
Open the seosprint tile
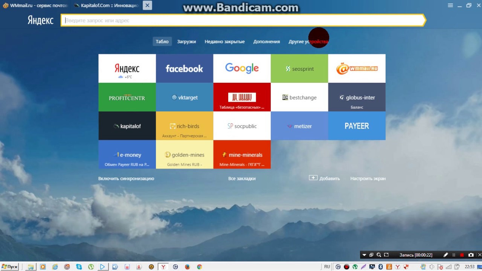(299, 69)
